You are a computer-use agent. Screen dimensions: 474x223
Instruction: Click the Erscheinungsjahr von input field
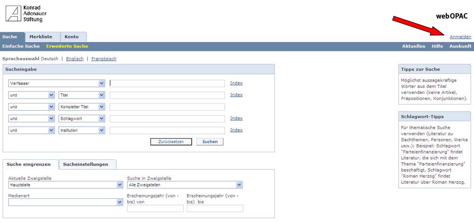[155, 208]
